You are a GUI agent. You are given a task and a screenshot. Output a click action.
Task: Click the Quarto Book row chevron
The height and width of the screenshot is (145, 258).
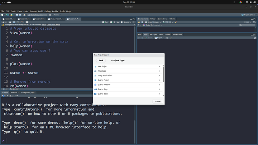159,94
